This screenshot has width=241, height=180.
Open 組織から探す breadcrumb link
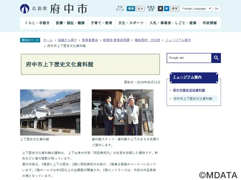67,40
